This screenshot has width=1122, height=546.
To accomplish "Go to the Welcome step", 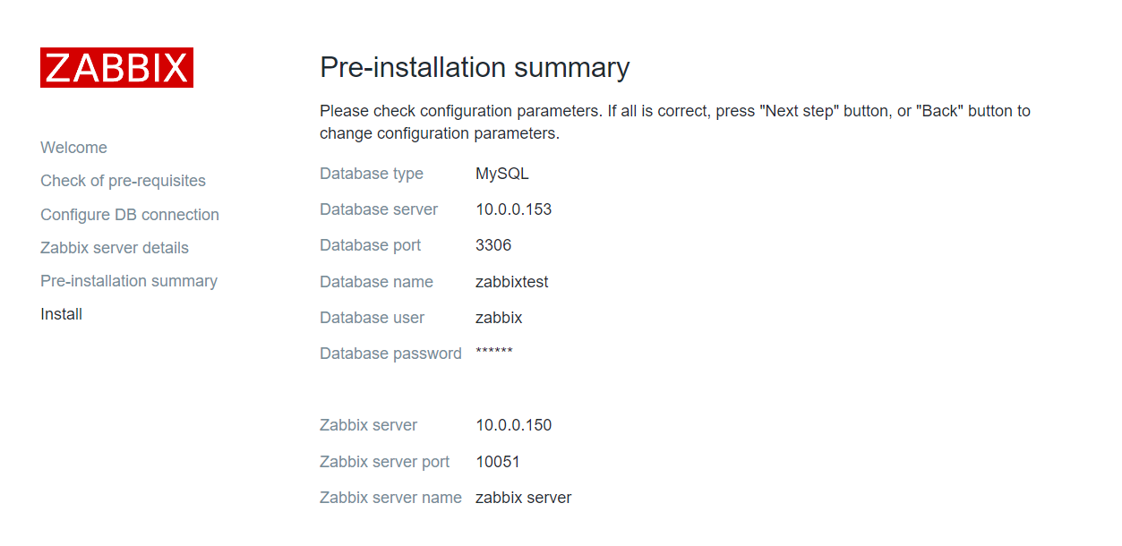I will [x=73, y=148].
